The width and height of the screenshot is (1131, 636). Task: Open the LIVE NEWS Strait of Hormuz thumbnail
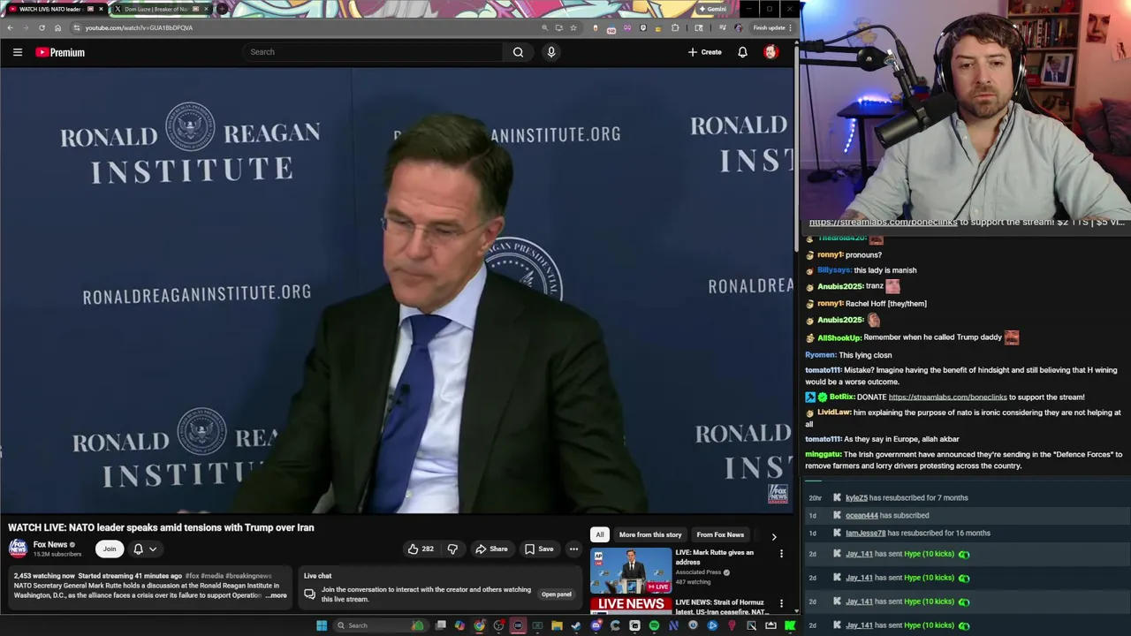coord(631,606)
